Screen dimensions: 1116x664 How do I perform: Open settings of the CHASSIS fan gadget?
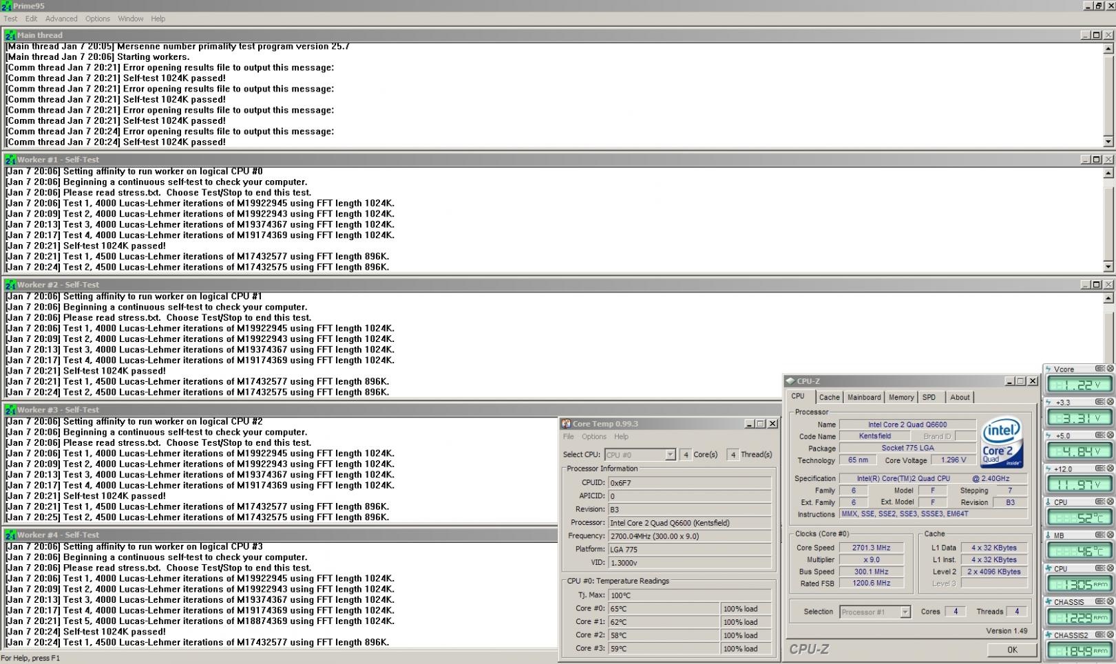tap(1100, 601)
